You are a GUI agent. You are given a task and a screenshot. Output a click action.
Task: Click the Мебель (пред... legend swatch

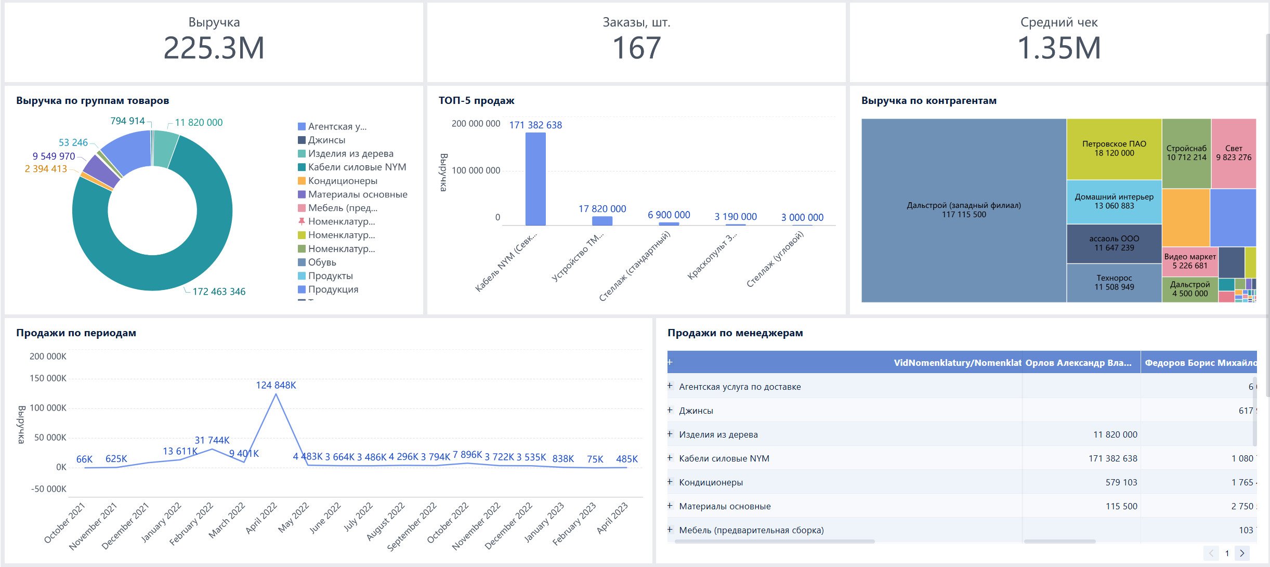coord(302,208)
